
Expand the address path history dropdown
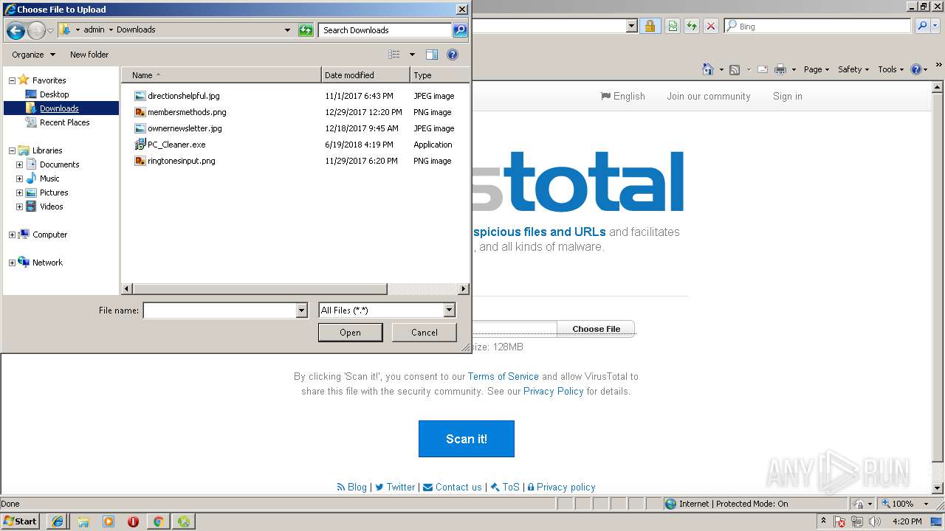(x=287, y=30)
